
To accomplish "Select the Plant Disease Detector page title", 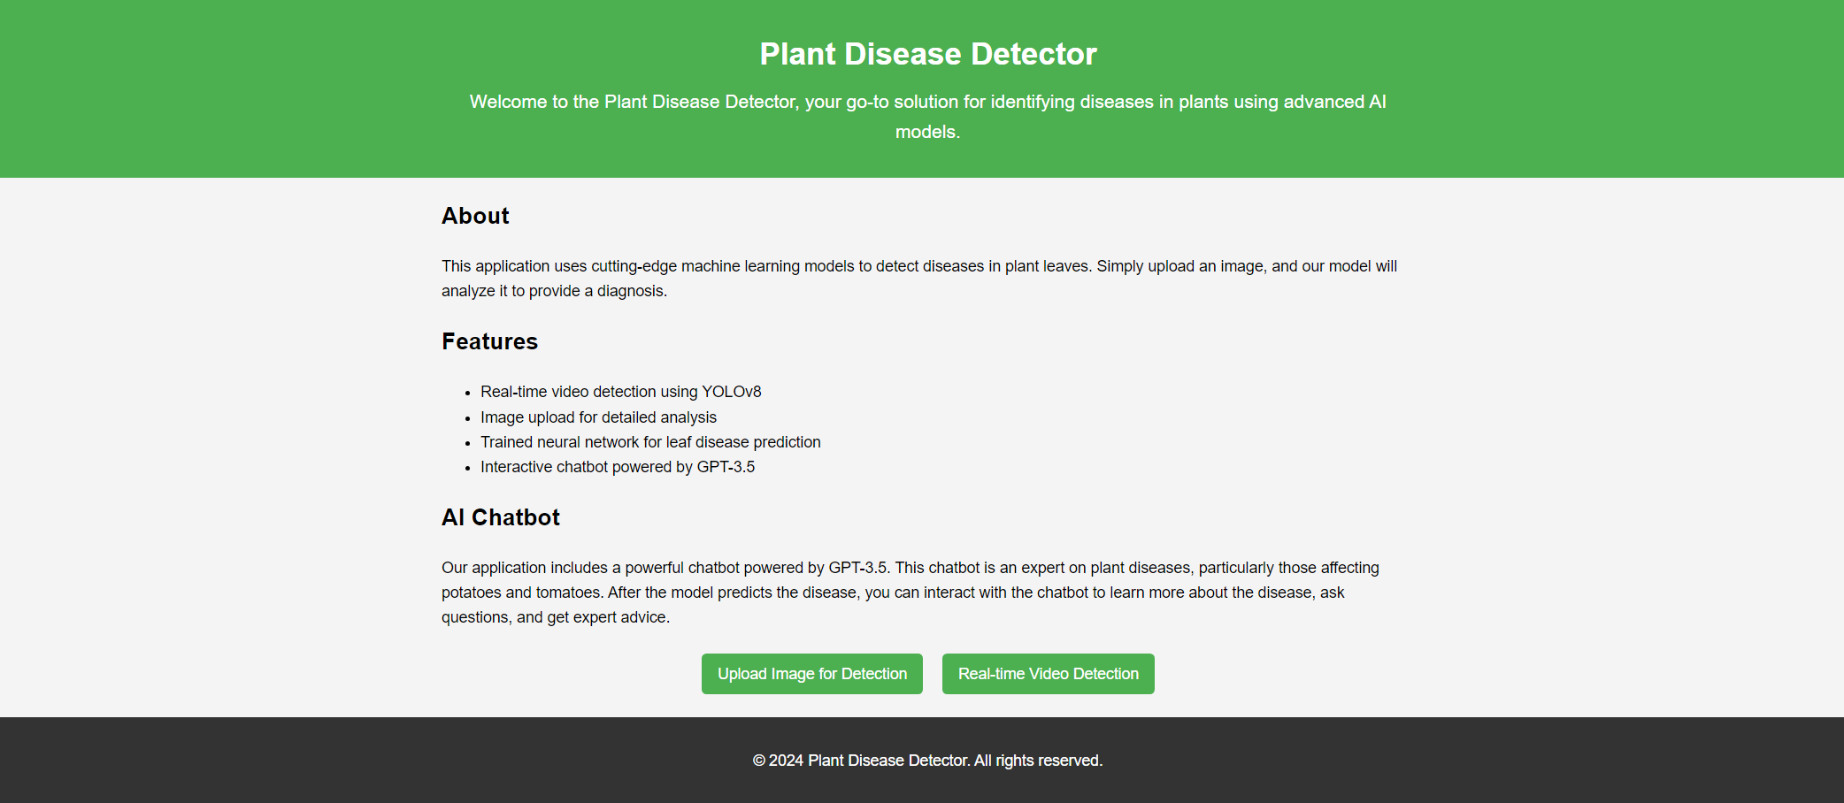I will tap(927, 53).
